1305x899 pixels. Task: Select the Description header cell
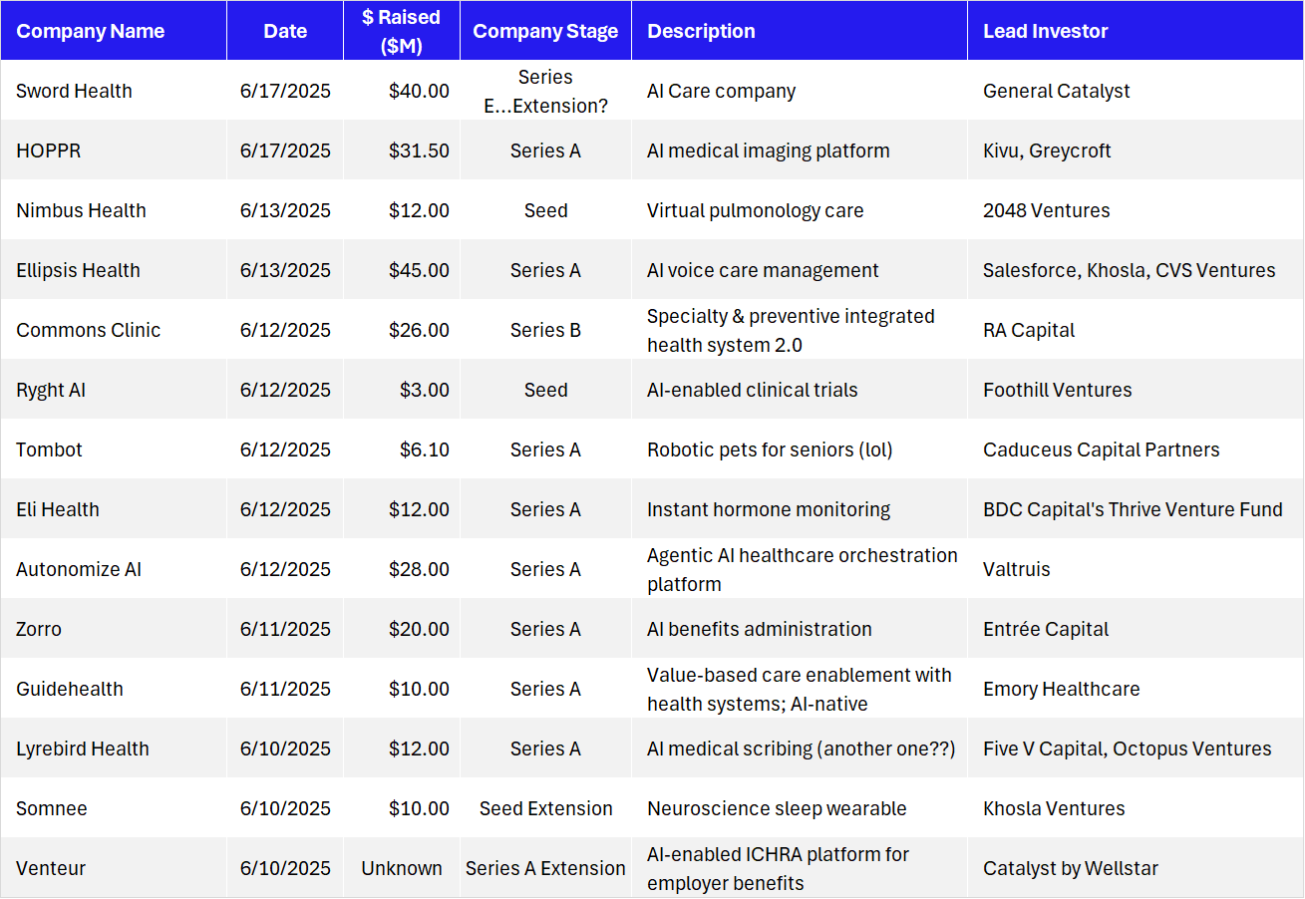[701, 31]
